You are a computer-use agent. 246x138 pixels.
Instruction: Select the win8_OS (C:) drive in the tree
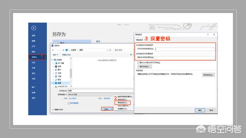point(61,86)
